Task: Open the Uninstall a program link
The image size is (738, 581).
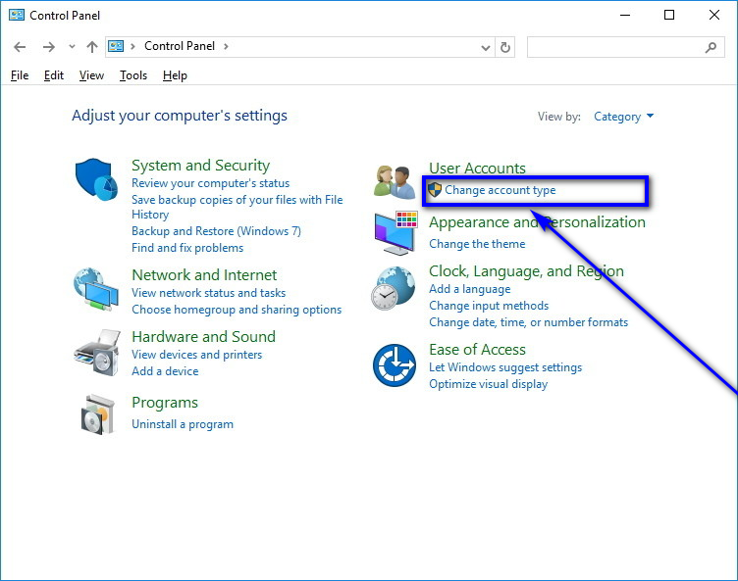Action: pos(183,424)
